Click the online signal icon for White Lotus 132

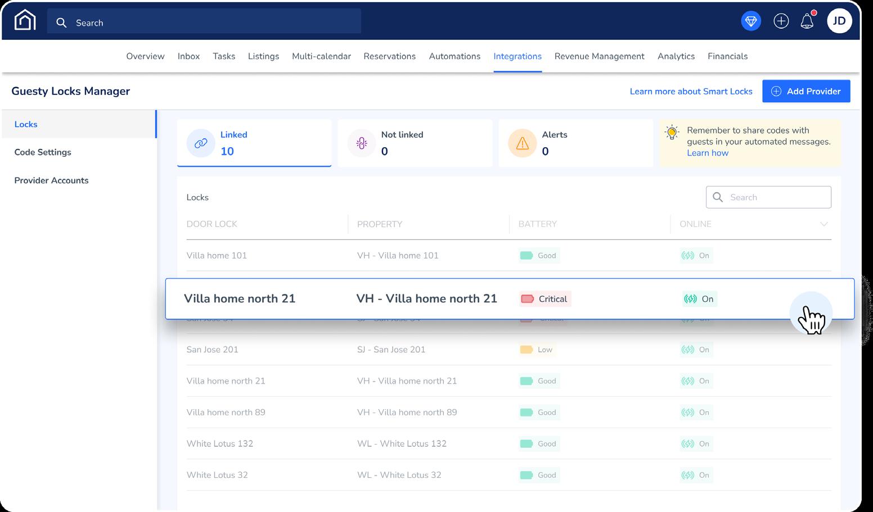pos(688,444)
